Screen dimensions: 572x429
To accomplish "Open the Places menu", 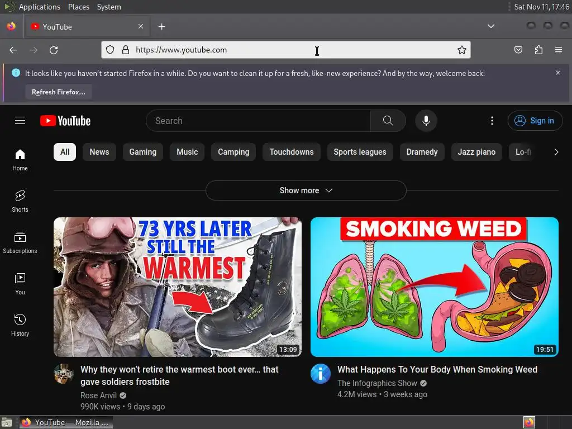I will [78, 7].
